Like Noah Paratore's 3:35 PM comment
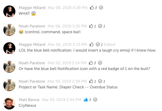The image size is (162, 111). pyautogui.click(x=91, y=26)
